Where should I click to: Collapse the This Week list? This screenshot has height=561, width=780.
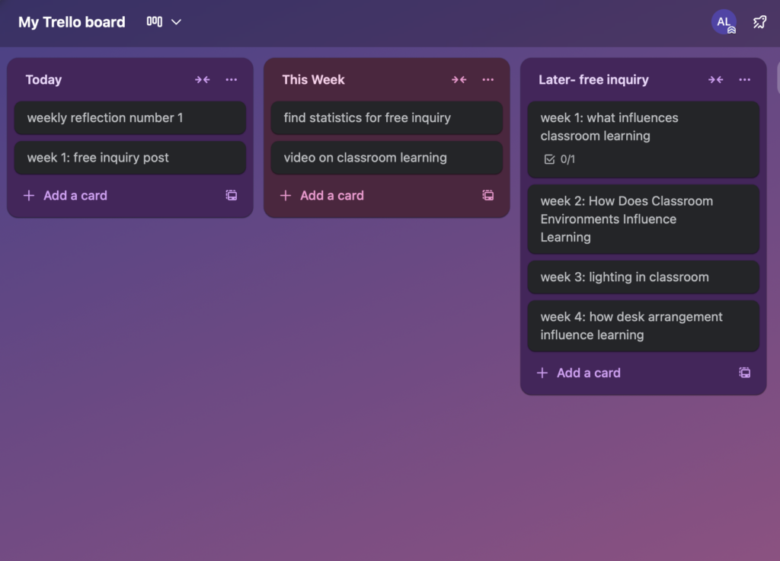pos(459,80)
